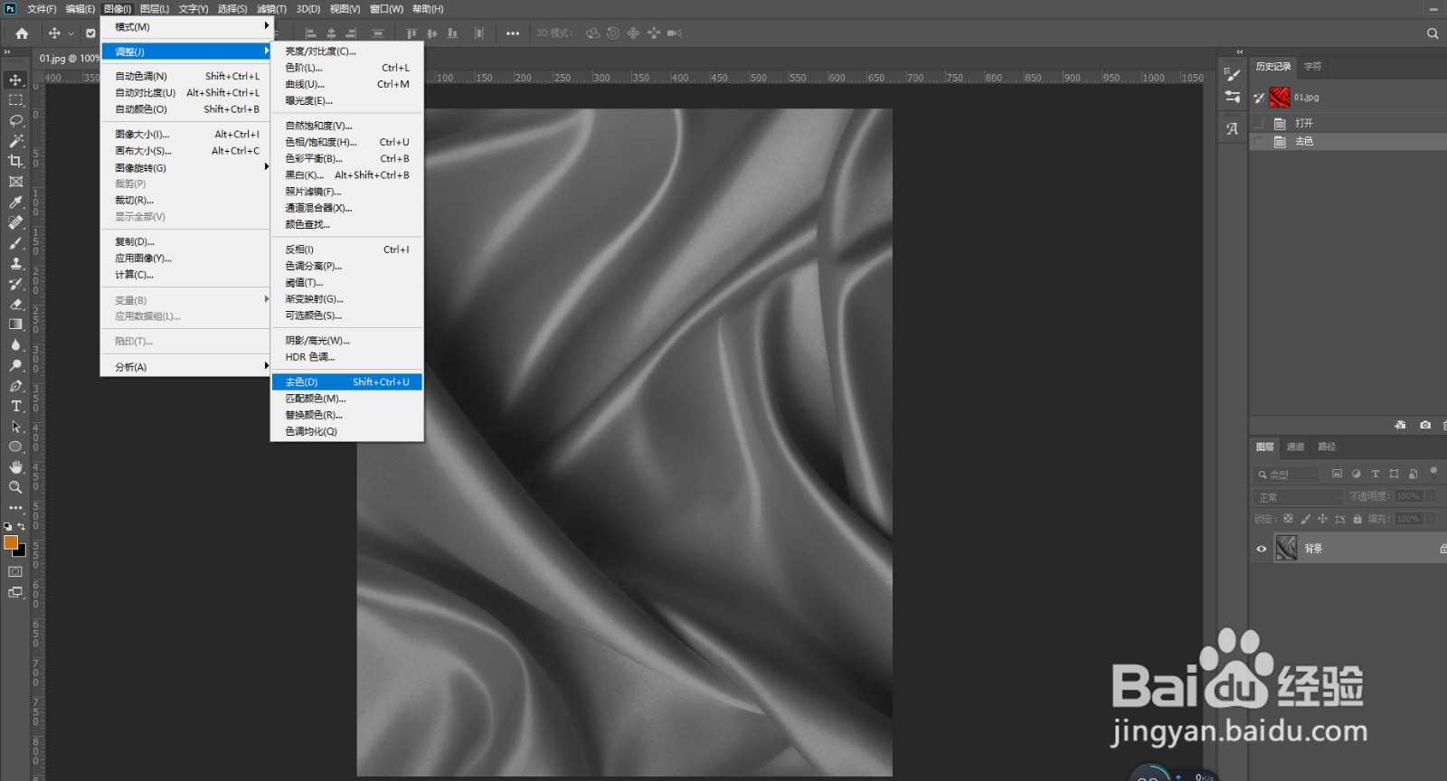Create new document from current state icon

click(1400, 425)
